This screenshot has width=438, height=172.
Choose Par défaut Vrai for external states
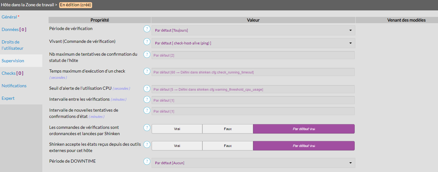click(x=304, y=146)
